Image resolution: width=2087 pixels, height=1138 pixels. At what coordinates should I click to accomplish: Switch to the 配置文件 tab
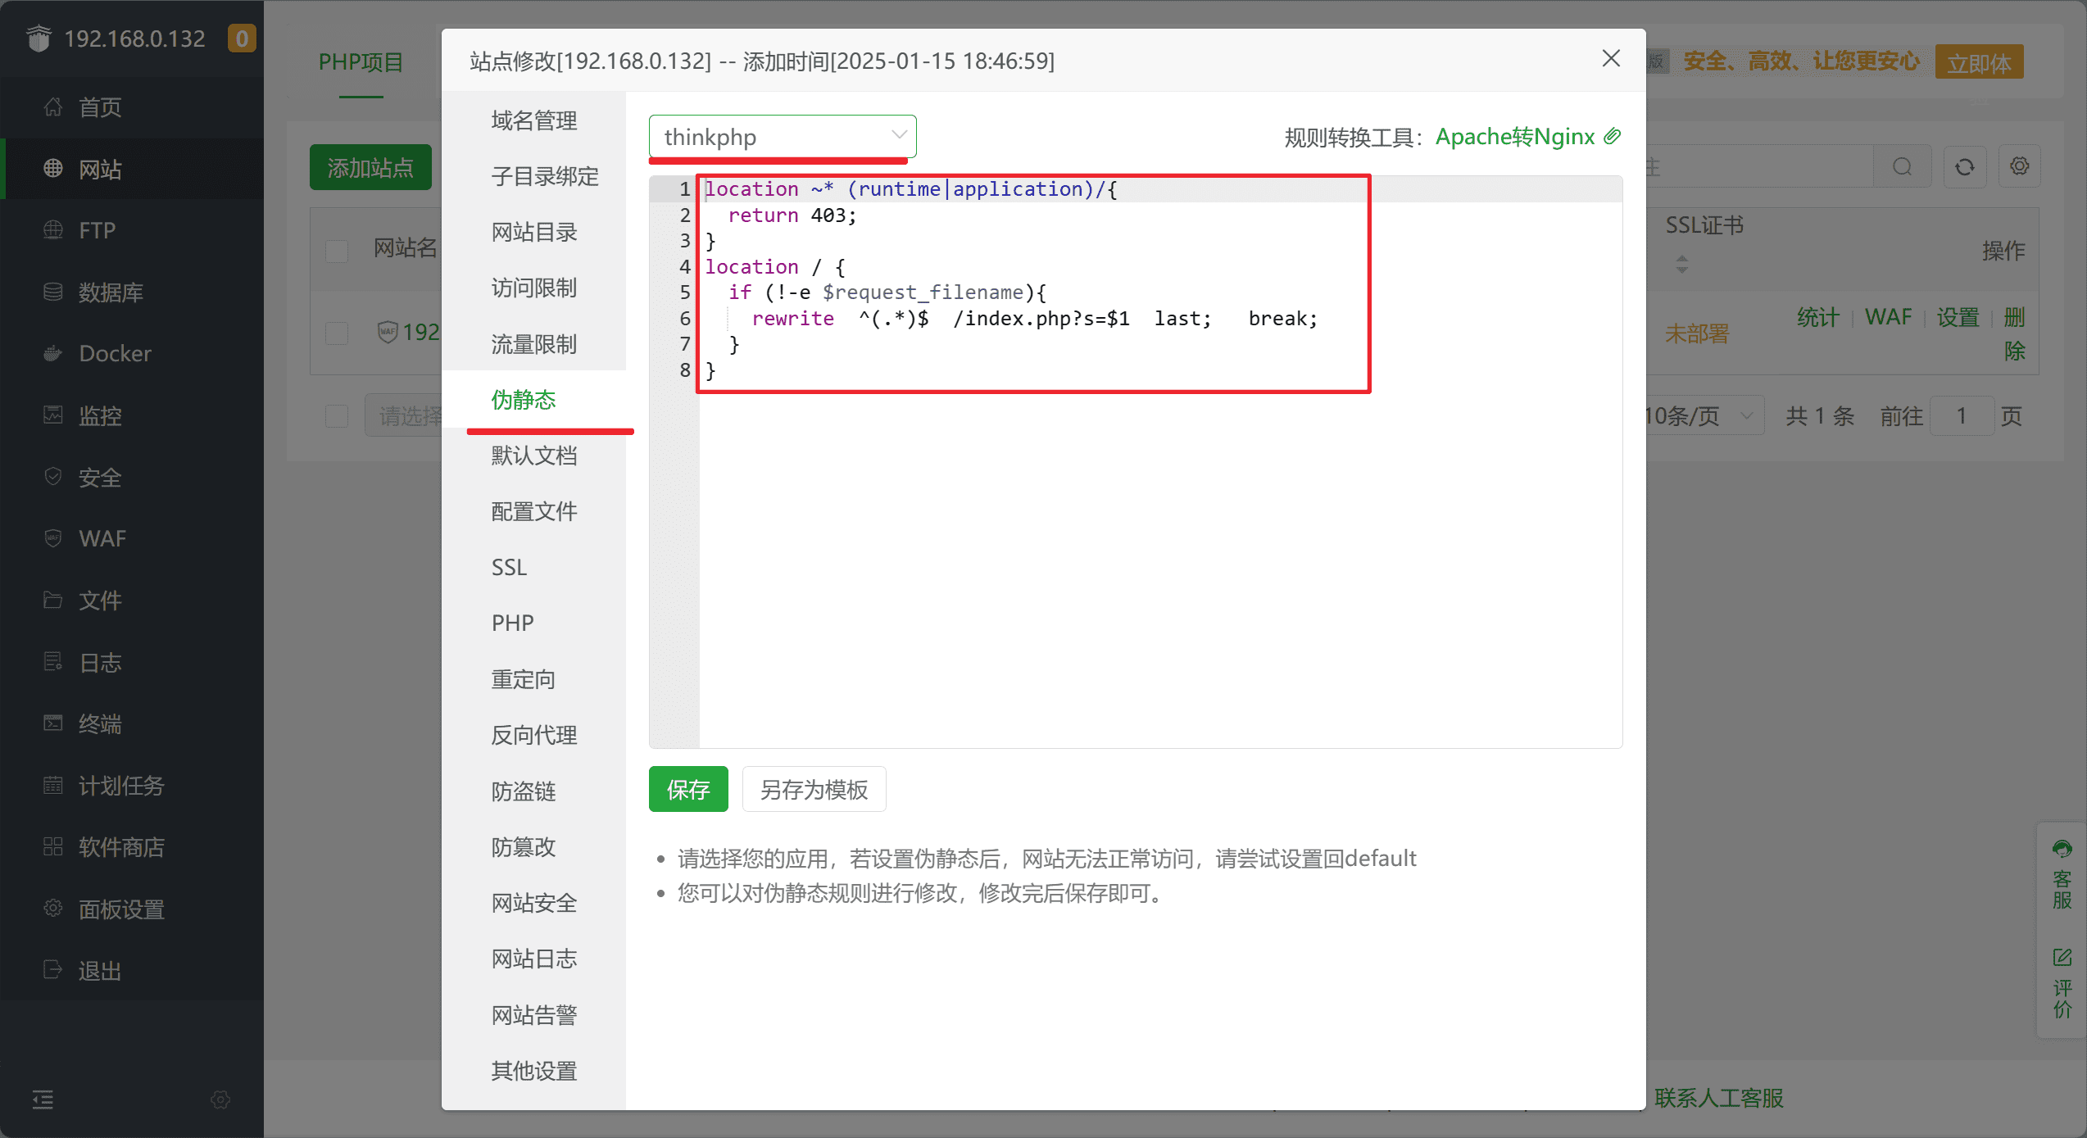click(x=534, y=511)
